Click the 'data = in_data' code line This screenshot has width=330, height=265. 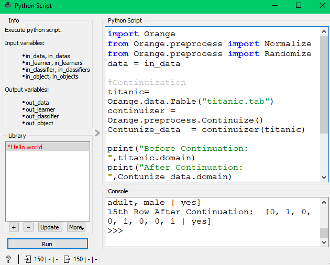[144, 63]
